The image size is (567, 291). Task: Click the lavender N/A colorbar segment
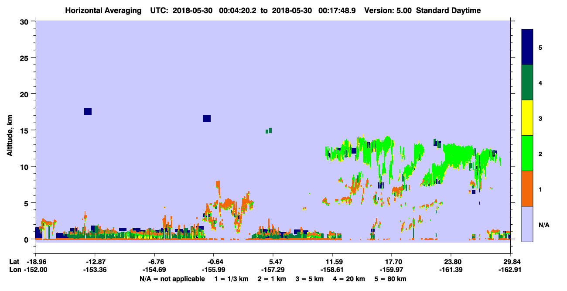tap(527, 224)
